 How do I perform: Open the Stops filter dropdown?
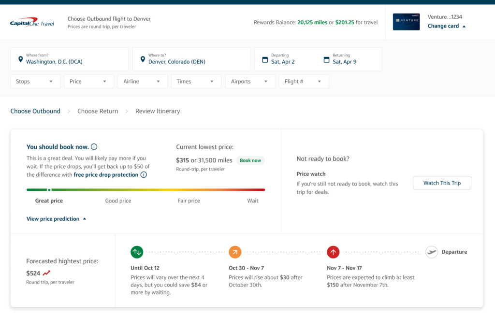(x=35, y=82)
